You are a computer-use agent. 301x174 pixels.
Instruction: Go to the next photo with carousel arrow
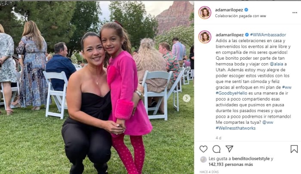click(186, 98)
